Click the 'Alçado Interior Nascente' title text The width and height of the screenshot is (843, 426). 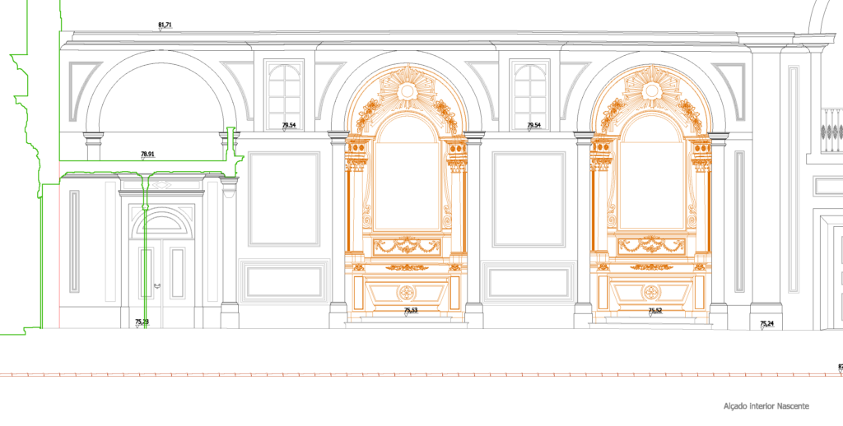[766, 406]
